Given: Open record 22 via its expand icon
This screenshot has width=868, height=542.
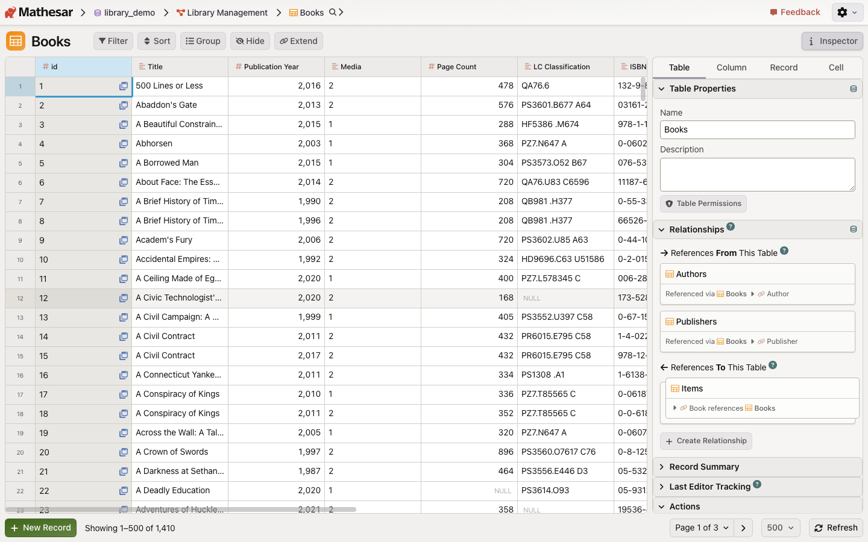Looking at the screenshot, I should [124, 491].
